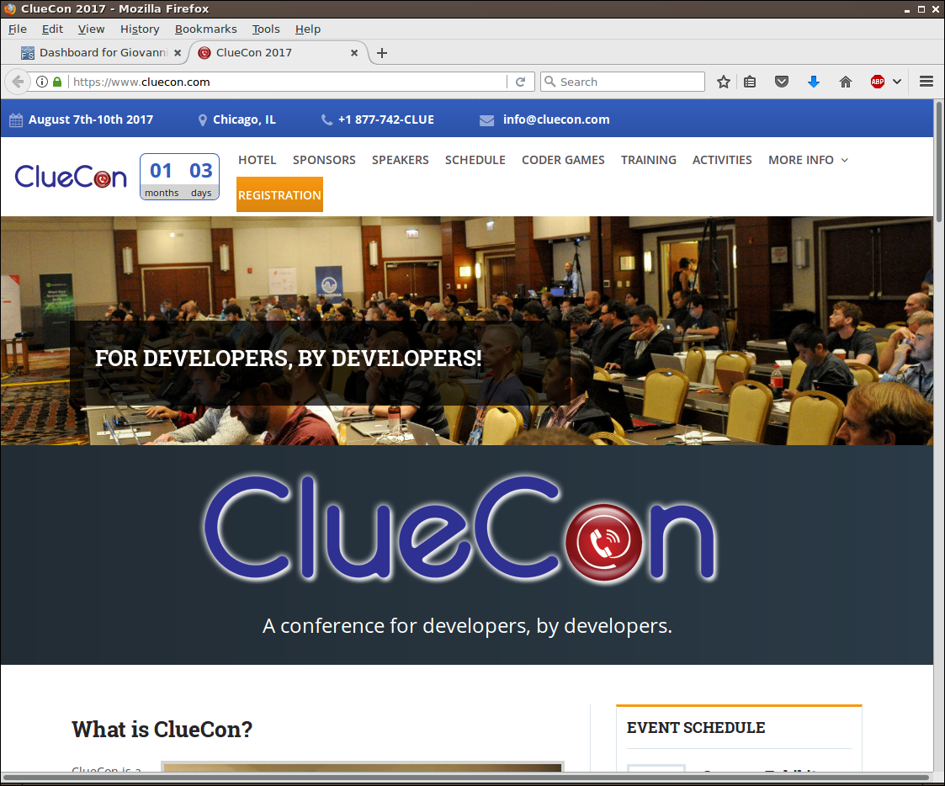The image size is (945, 786).
Task: Click the ClueCon logo in the header
Action: tap(72, 177)
